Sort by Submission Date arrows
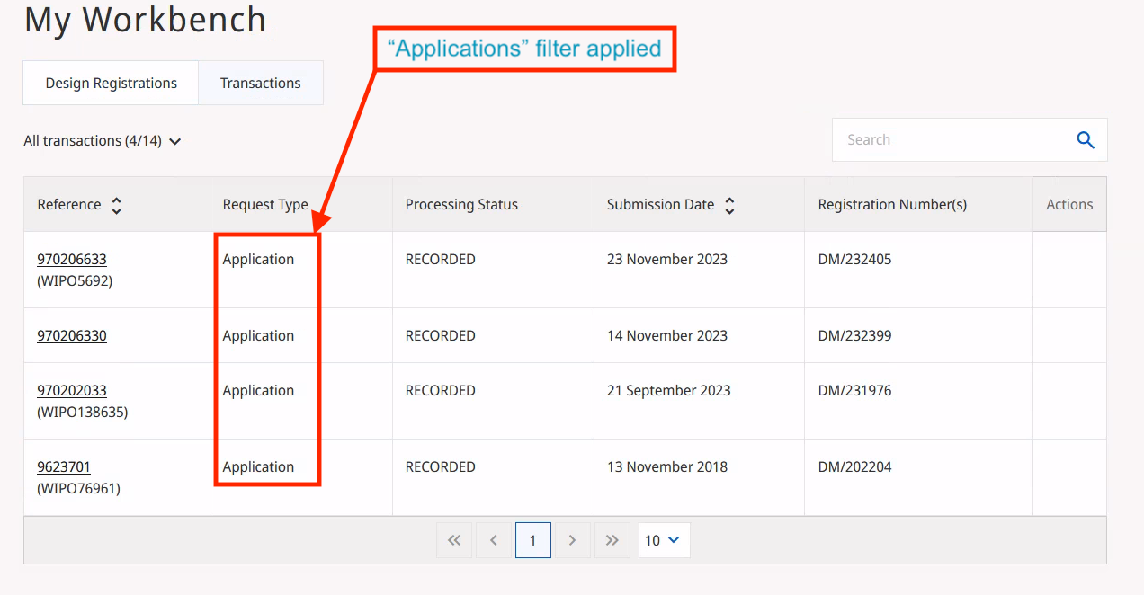Viewport: 1144px width, 595px height. click(x=729, y=206)
